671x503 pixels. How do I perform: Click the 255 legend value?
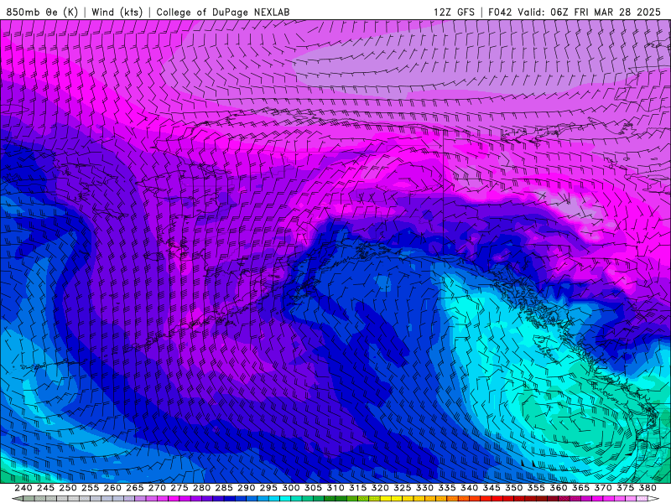[x=90, y=488]
